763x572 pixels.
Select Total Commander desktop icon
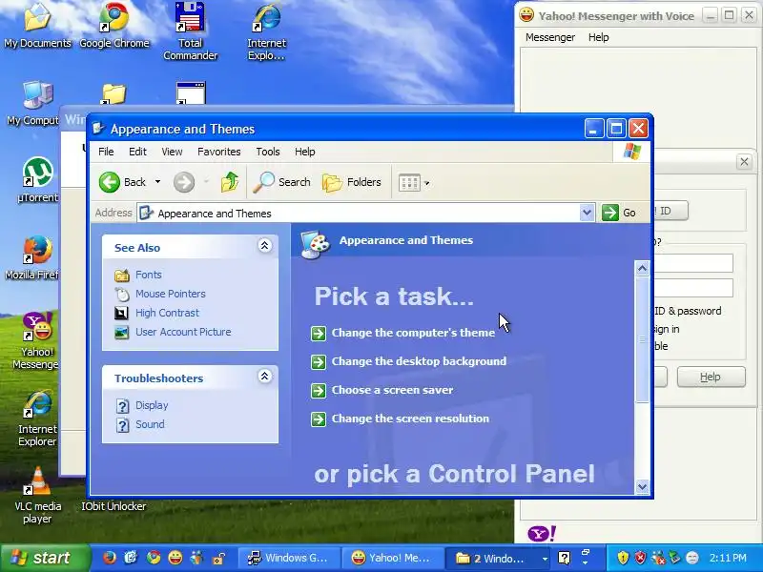tap(190, 31)
